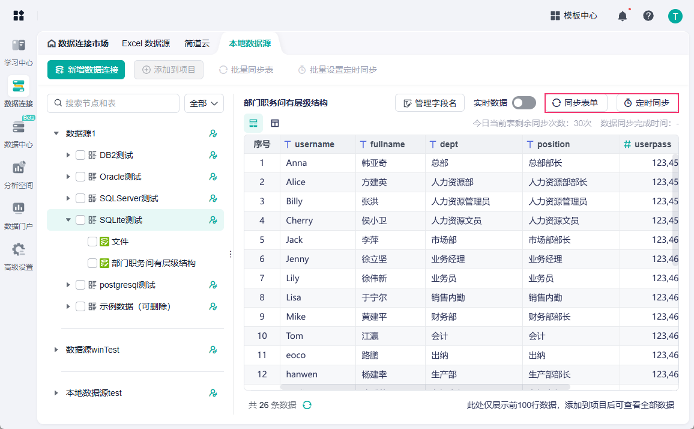Expand the 本地数据源test node
This screenshot has width=694, height=429.
coord(56,393)
